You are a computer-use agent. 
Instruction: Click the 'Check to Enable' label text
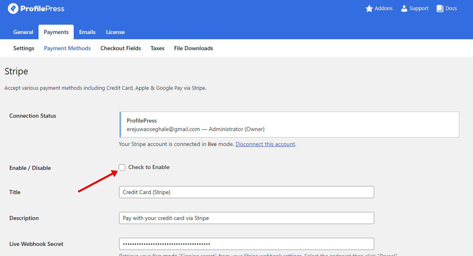click(149, 167)
